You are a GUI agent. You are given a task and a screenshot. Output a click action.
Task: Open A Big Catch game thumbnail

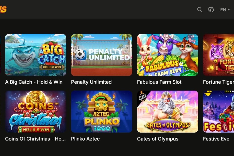pyautogui.click(x=36, y=55)
